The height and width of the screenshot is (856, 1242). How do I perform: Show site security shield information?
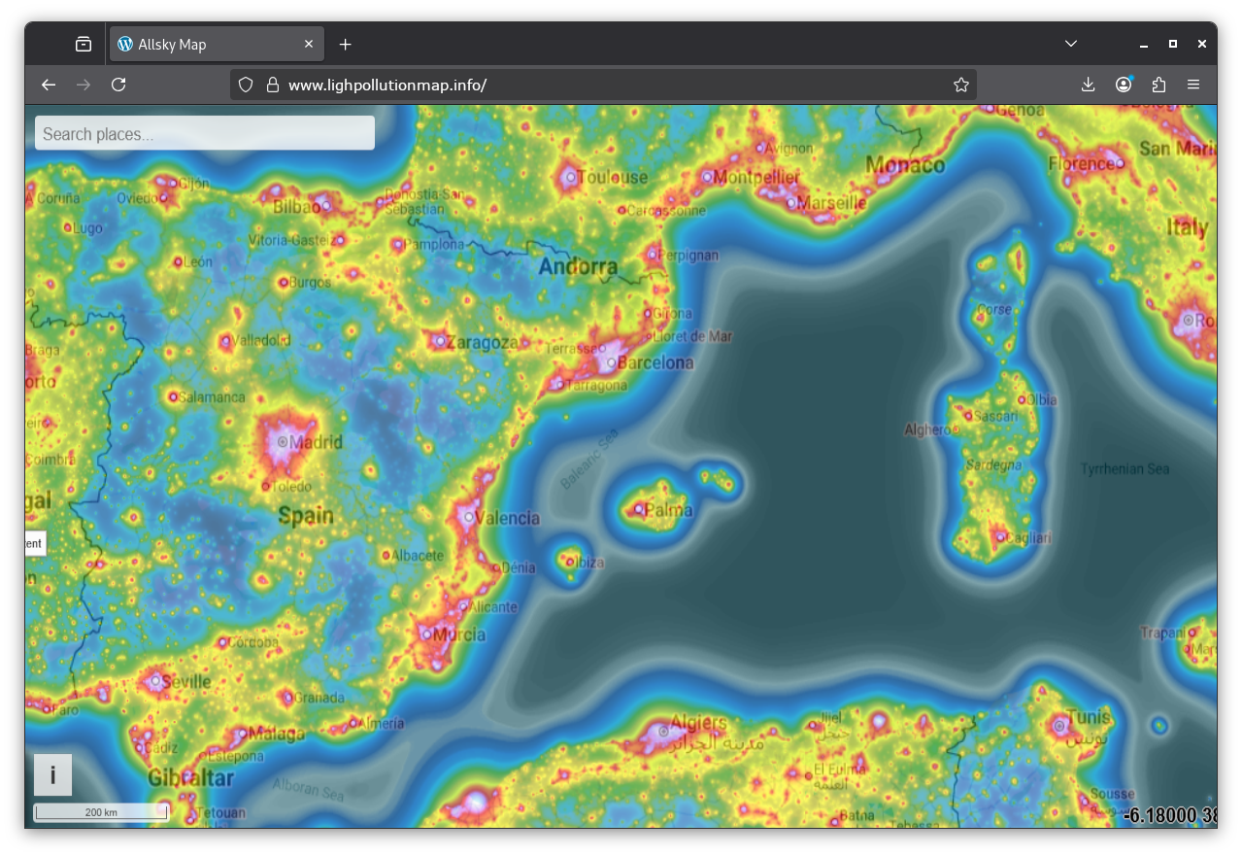pos(246,85)
